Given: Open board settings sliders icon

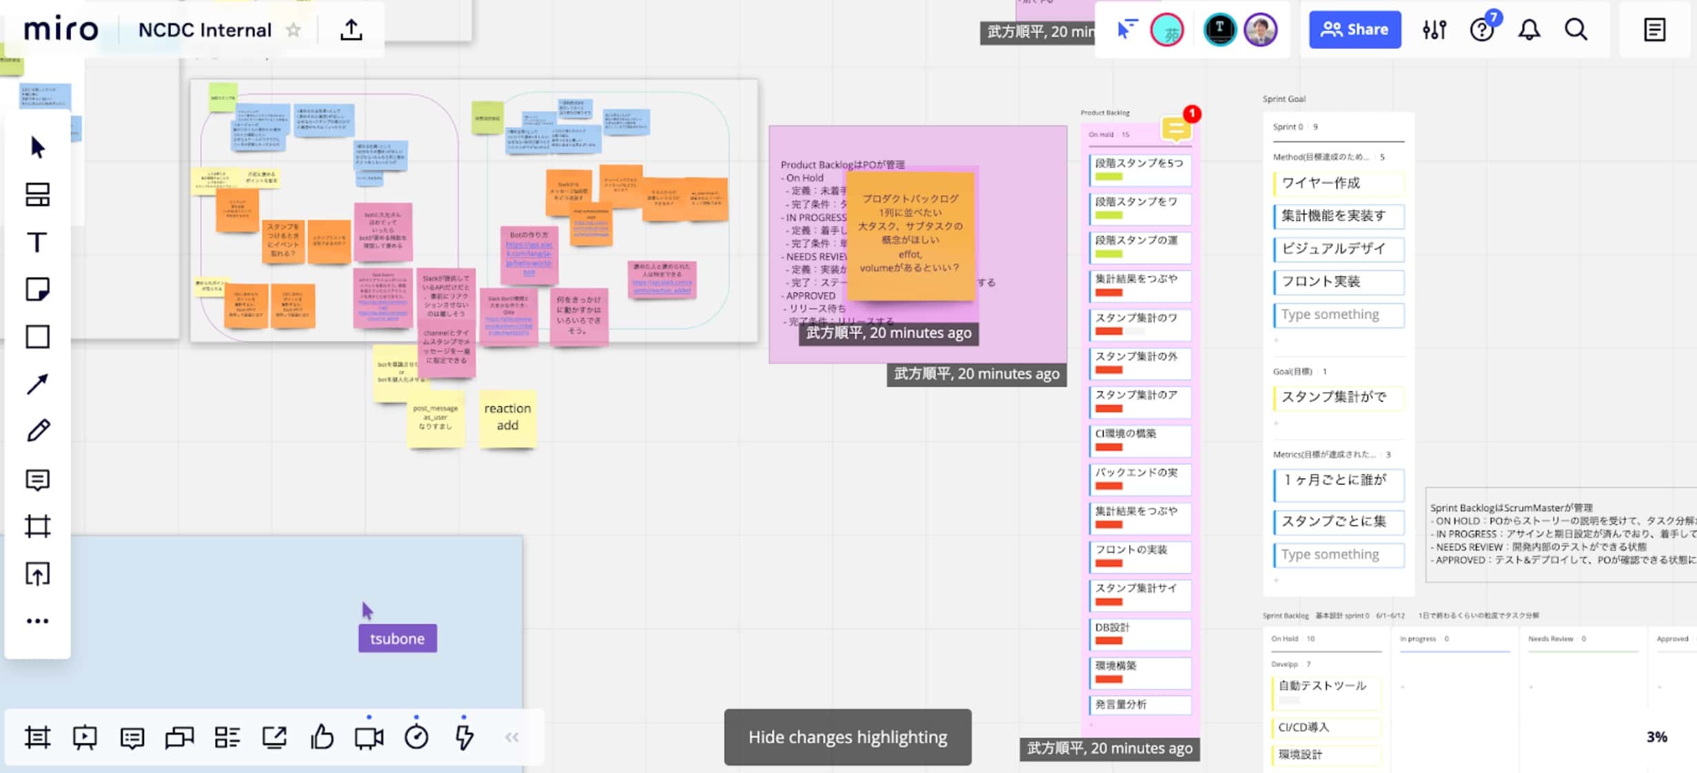Looking at the screenshot, I should [x=1434, y=30].
